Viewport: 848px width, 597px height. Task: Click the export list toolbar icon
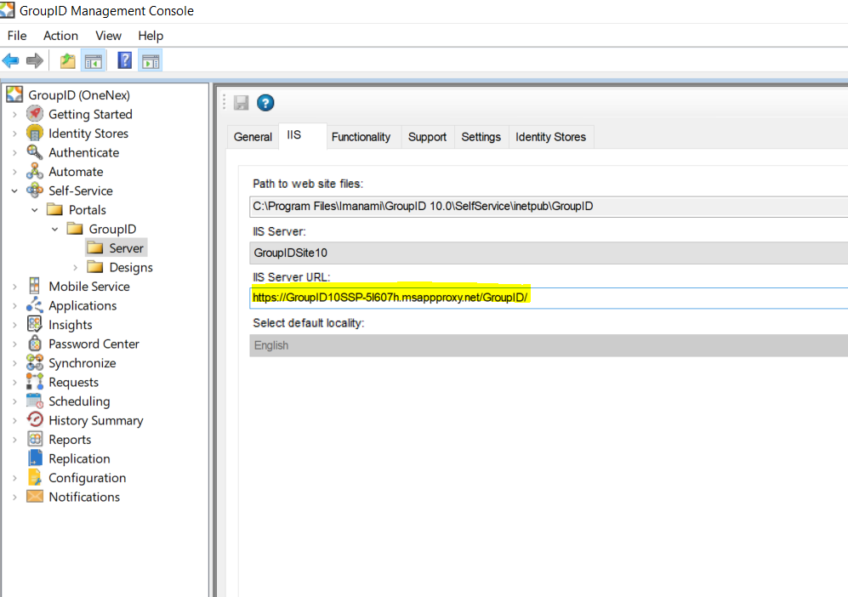66,60
